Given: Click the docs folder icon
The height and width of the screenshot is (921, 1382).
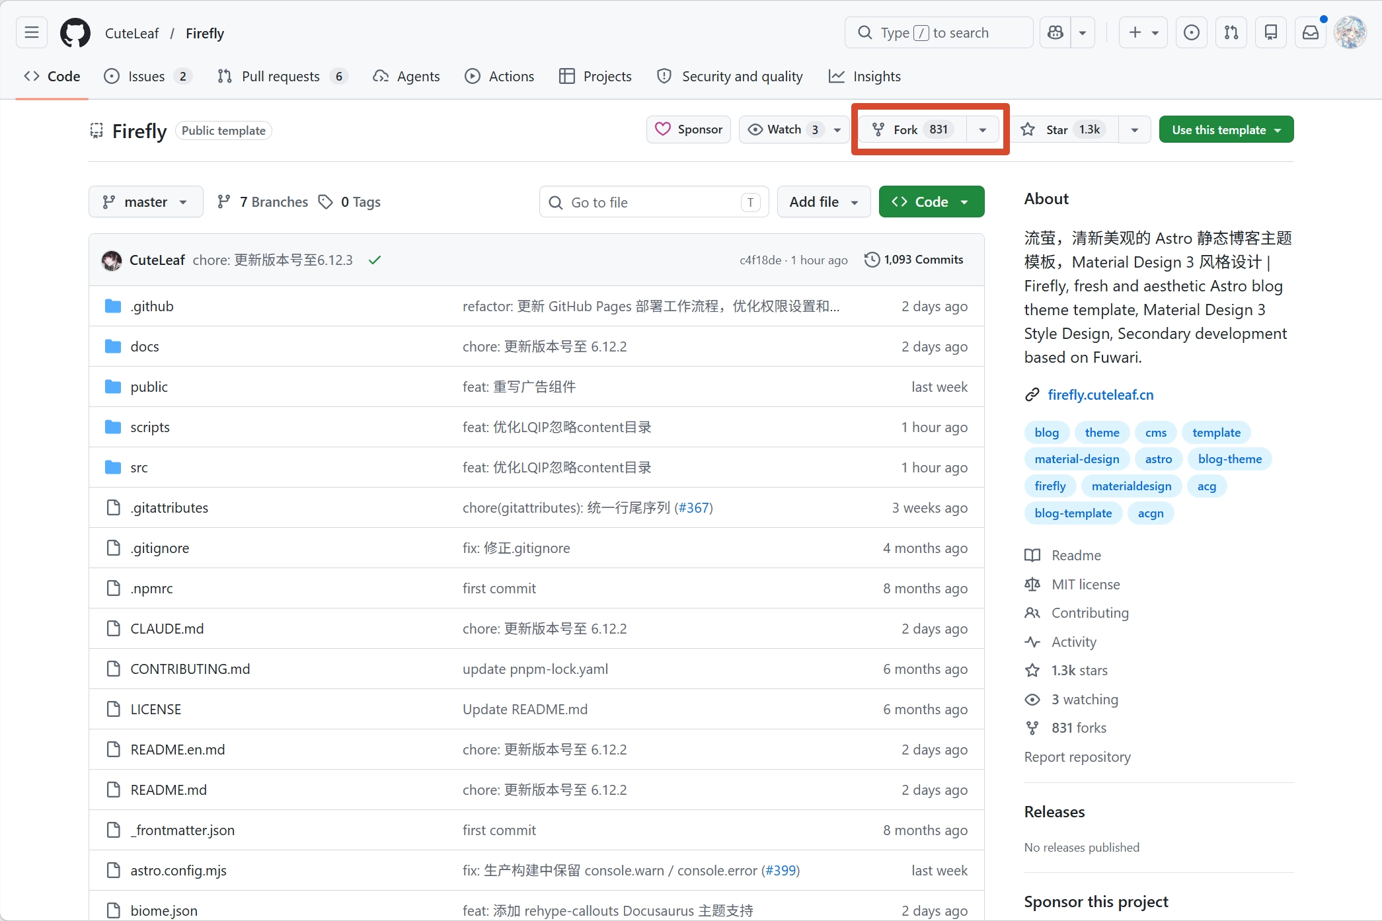Looking at the screenshot, I should 113,346.
